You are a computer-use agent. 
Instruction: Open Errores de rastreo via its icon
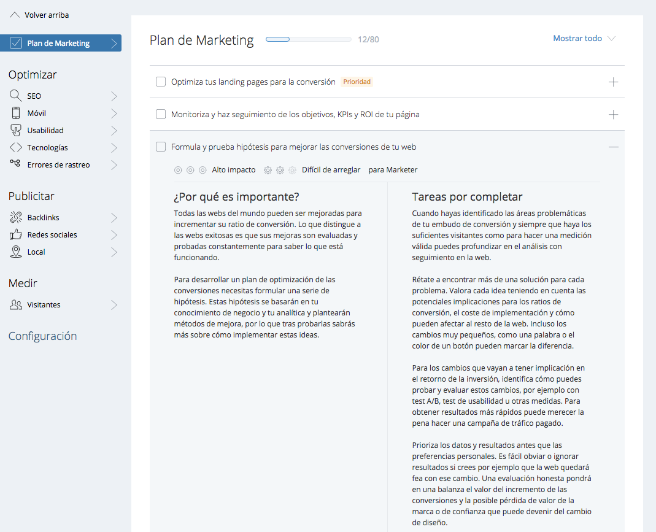pyautogui.click(x=16, y=164)
